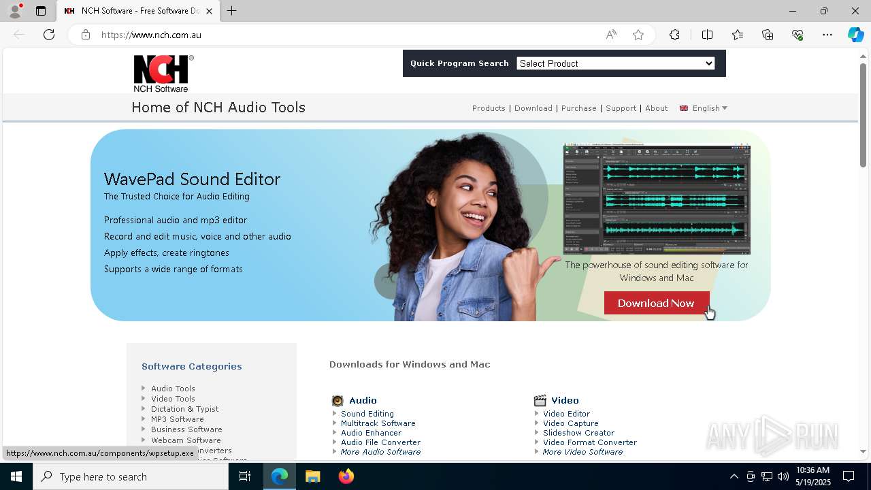871x490 pixels.
Task: Open the Select Product dropdown
Action: [616, 63]
